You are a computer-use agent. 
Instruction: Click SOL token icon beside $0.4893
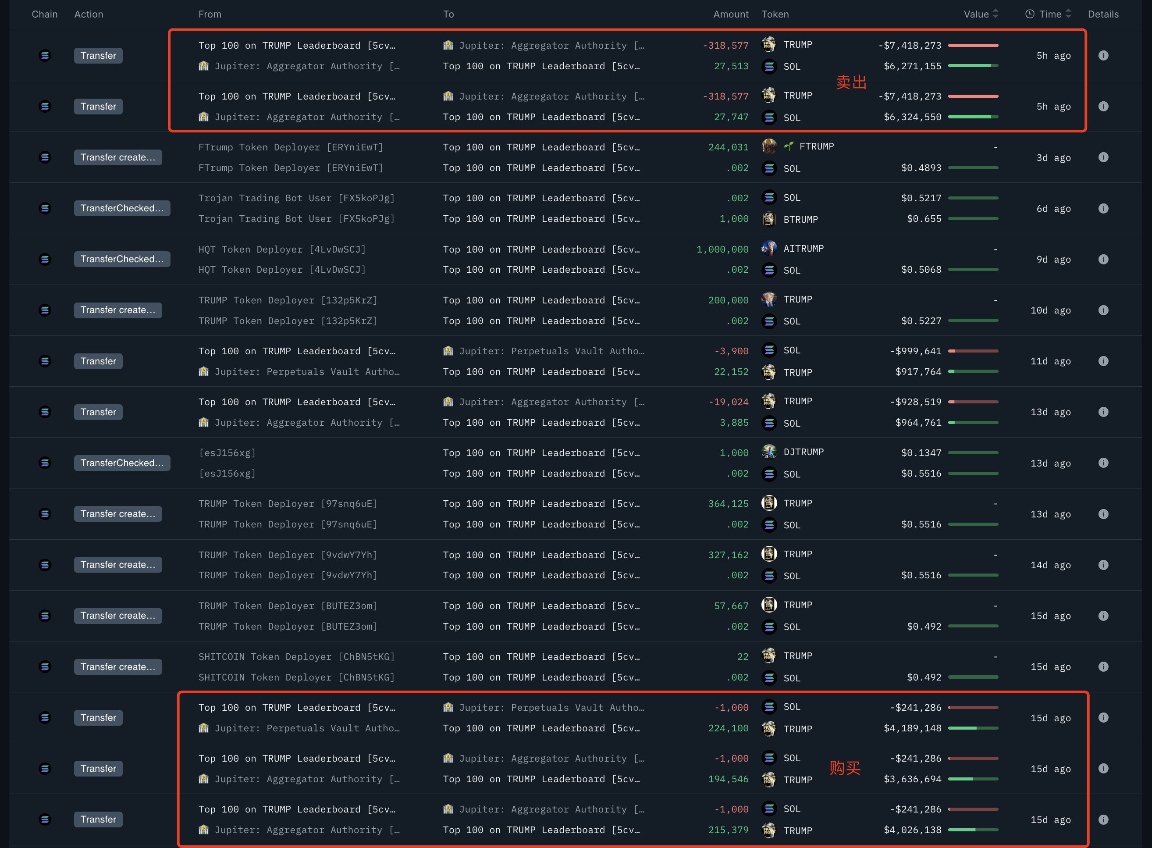click(x=769, y=168)
